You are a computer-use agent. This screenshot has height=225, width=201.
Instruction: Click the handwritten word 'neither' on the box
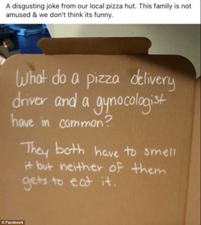click(81, 167)
